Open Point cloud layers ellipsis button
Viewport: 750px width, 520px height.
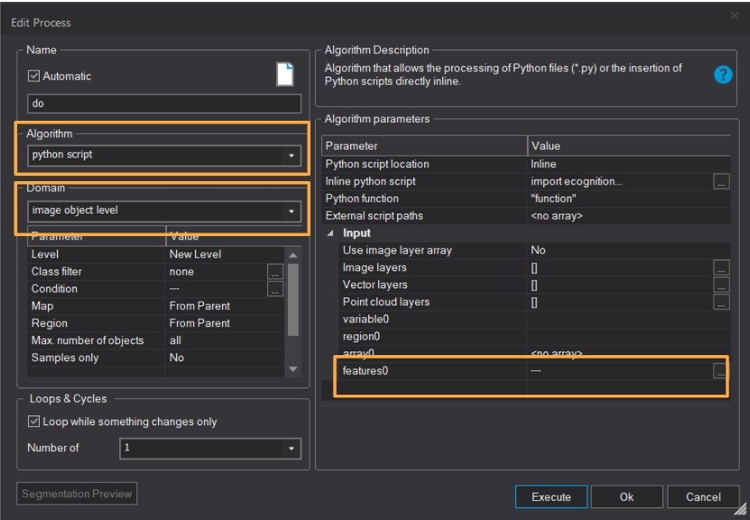click(x=720, y=302)
